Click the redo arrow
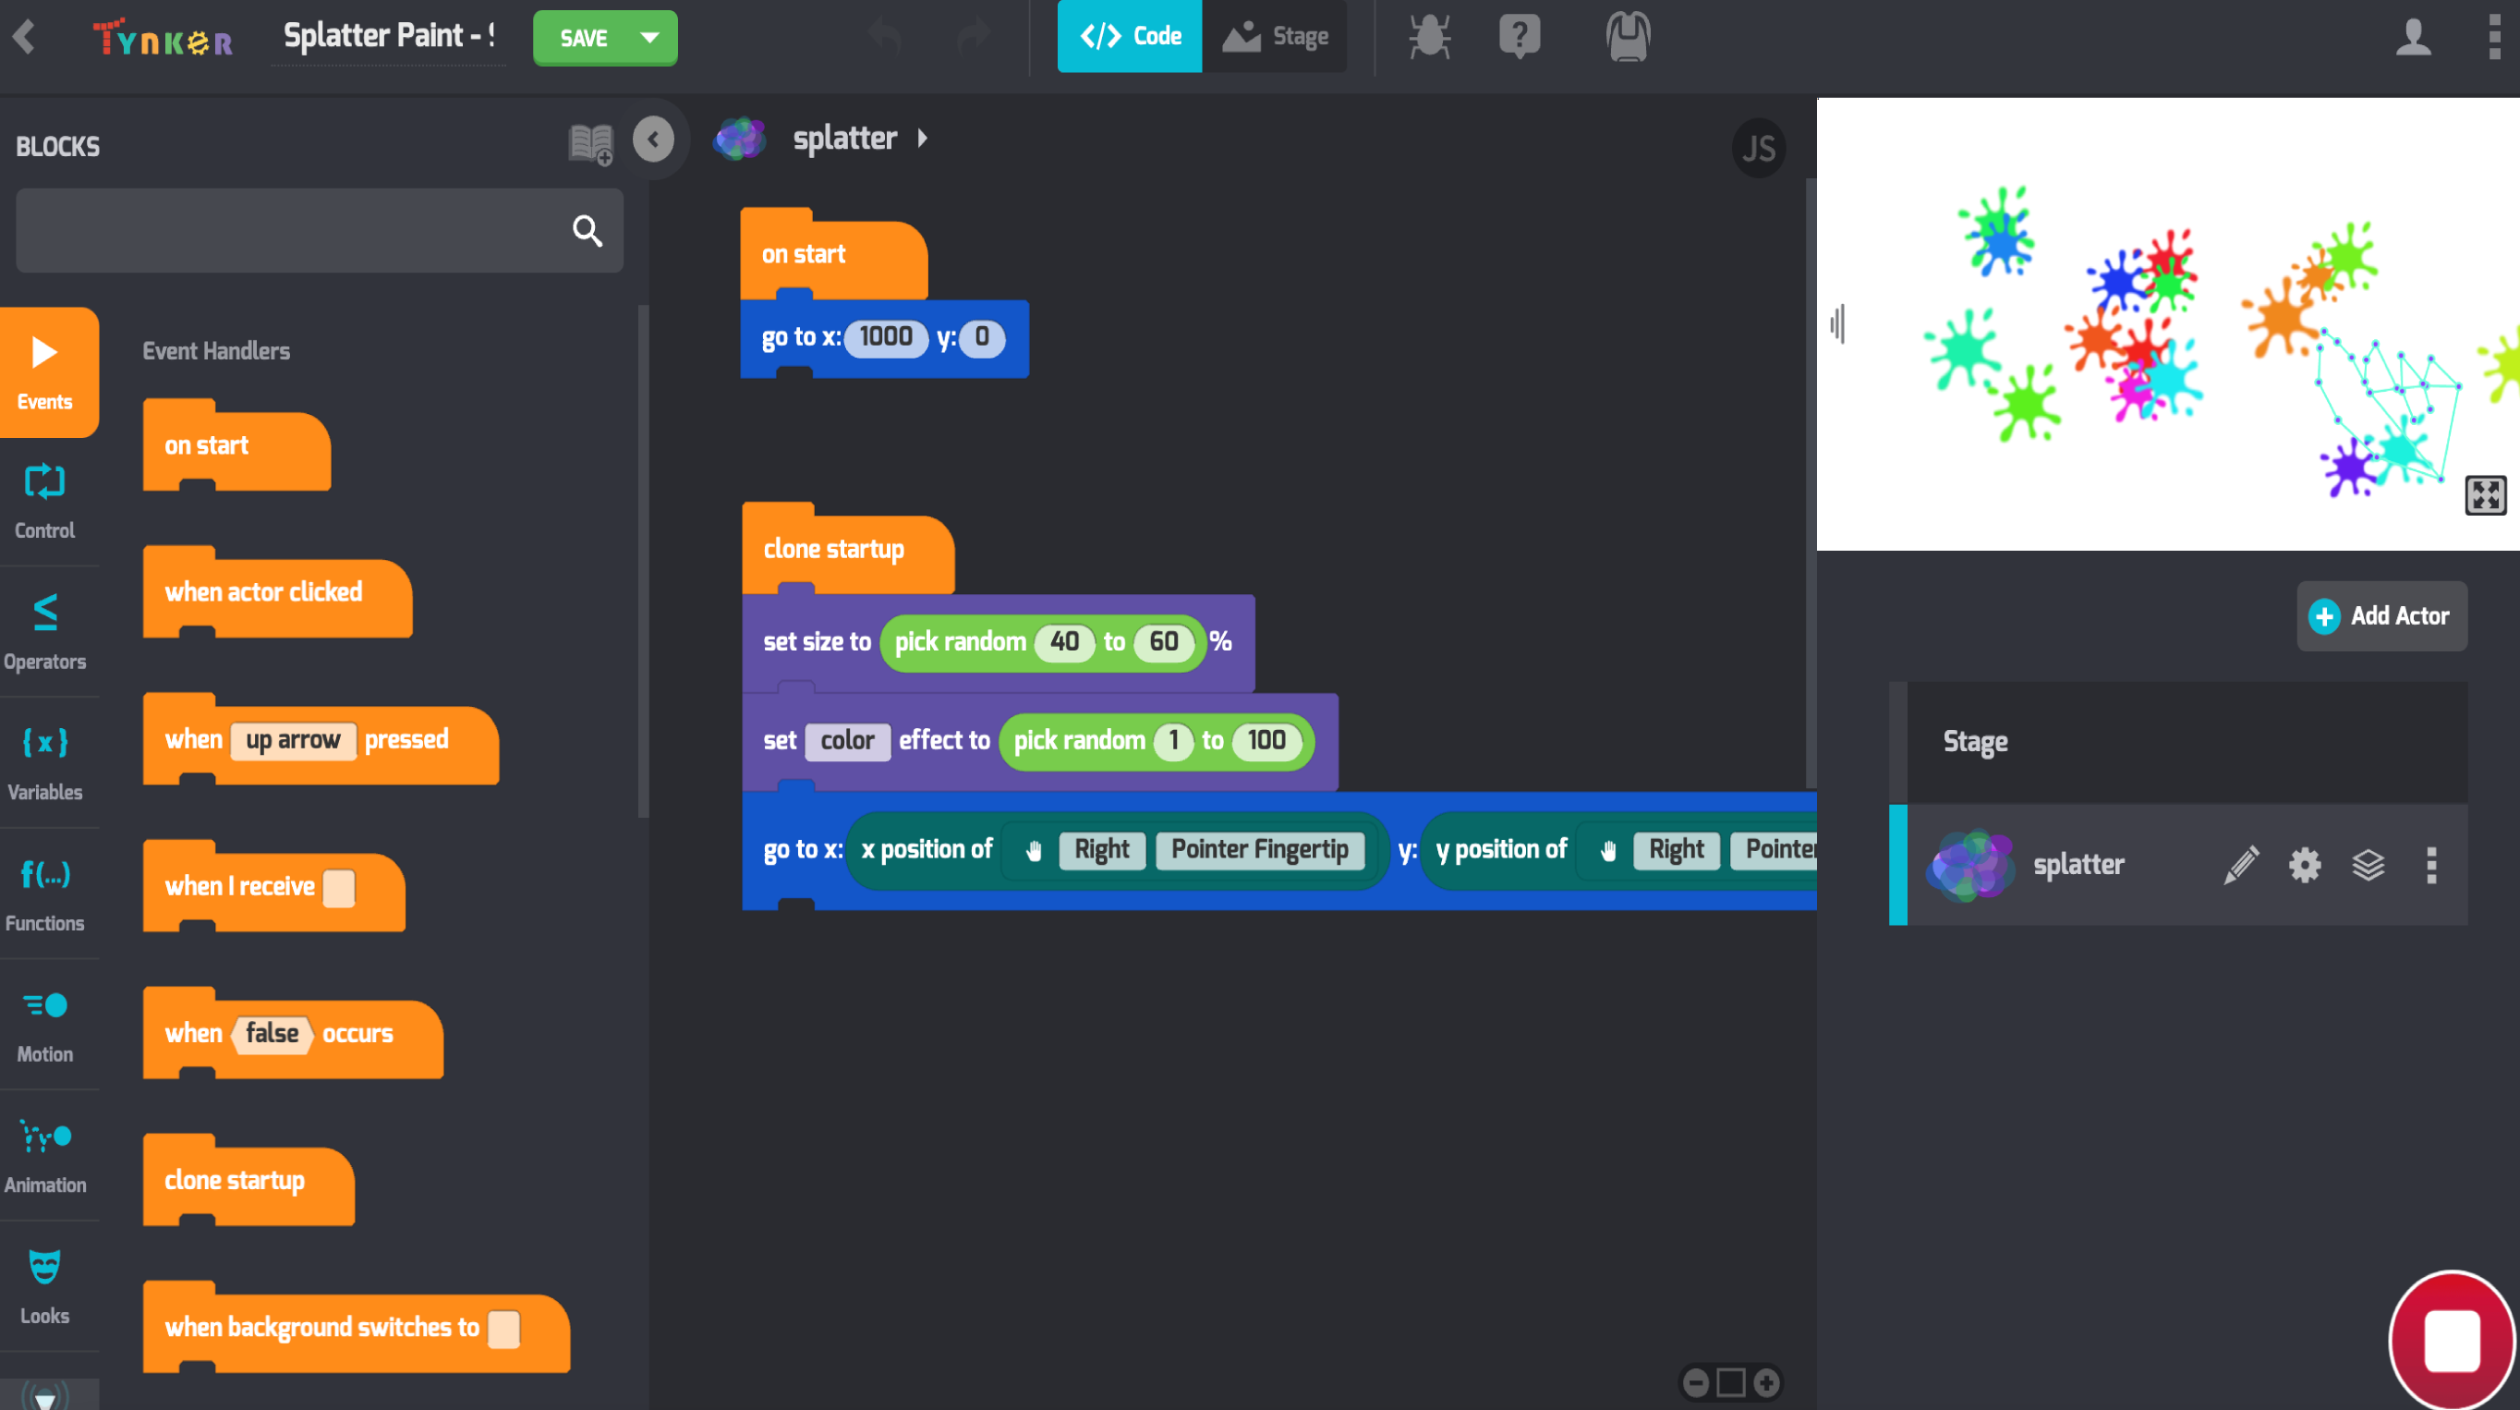Image resolution: width=2520 pixels, height=1410 pixels. 974,37
